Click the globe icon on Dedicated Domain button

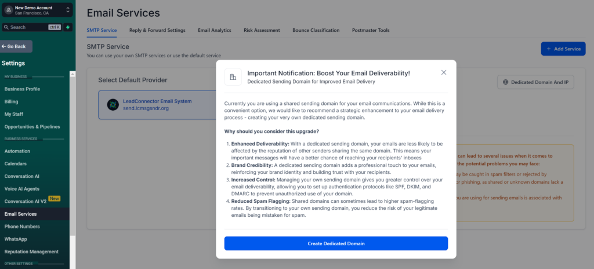(505, 82)
